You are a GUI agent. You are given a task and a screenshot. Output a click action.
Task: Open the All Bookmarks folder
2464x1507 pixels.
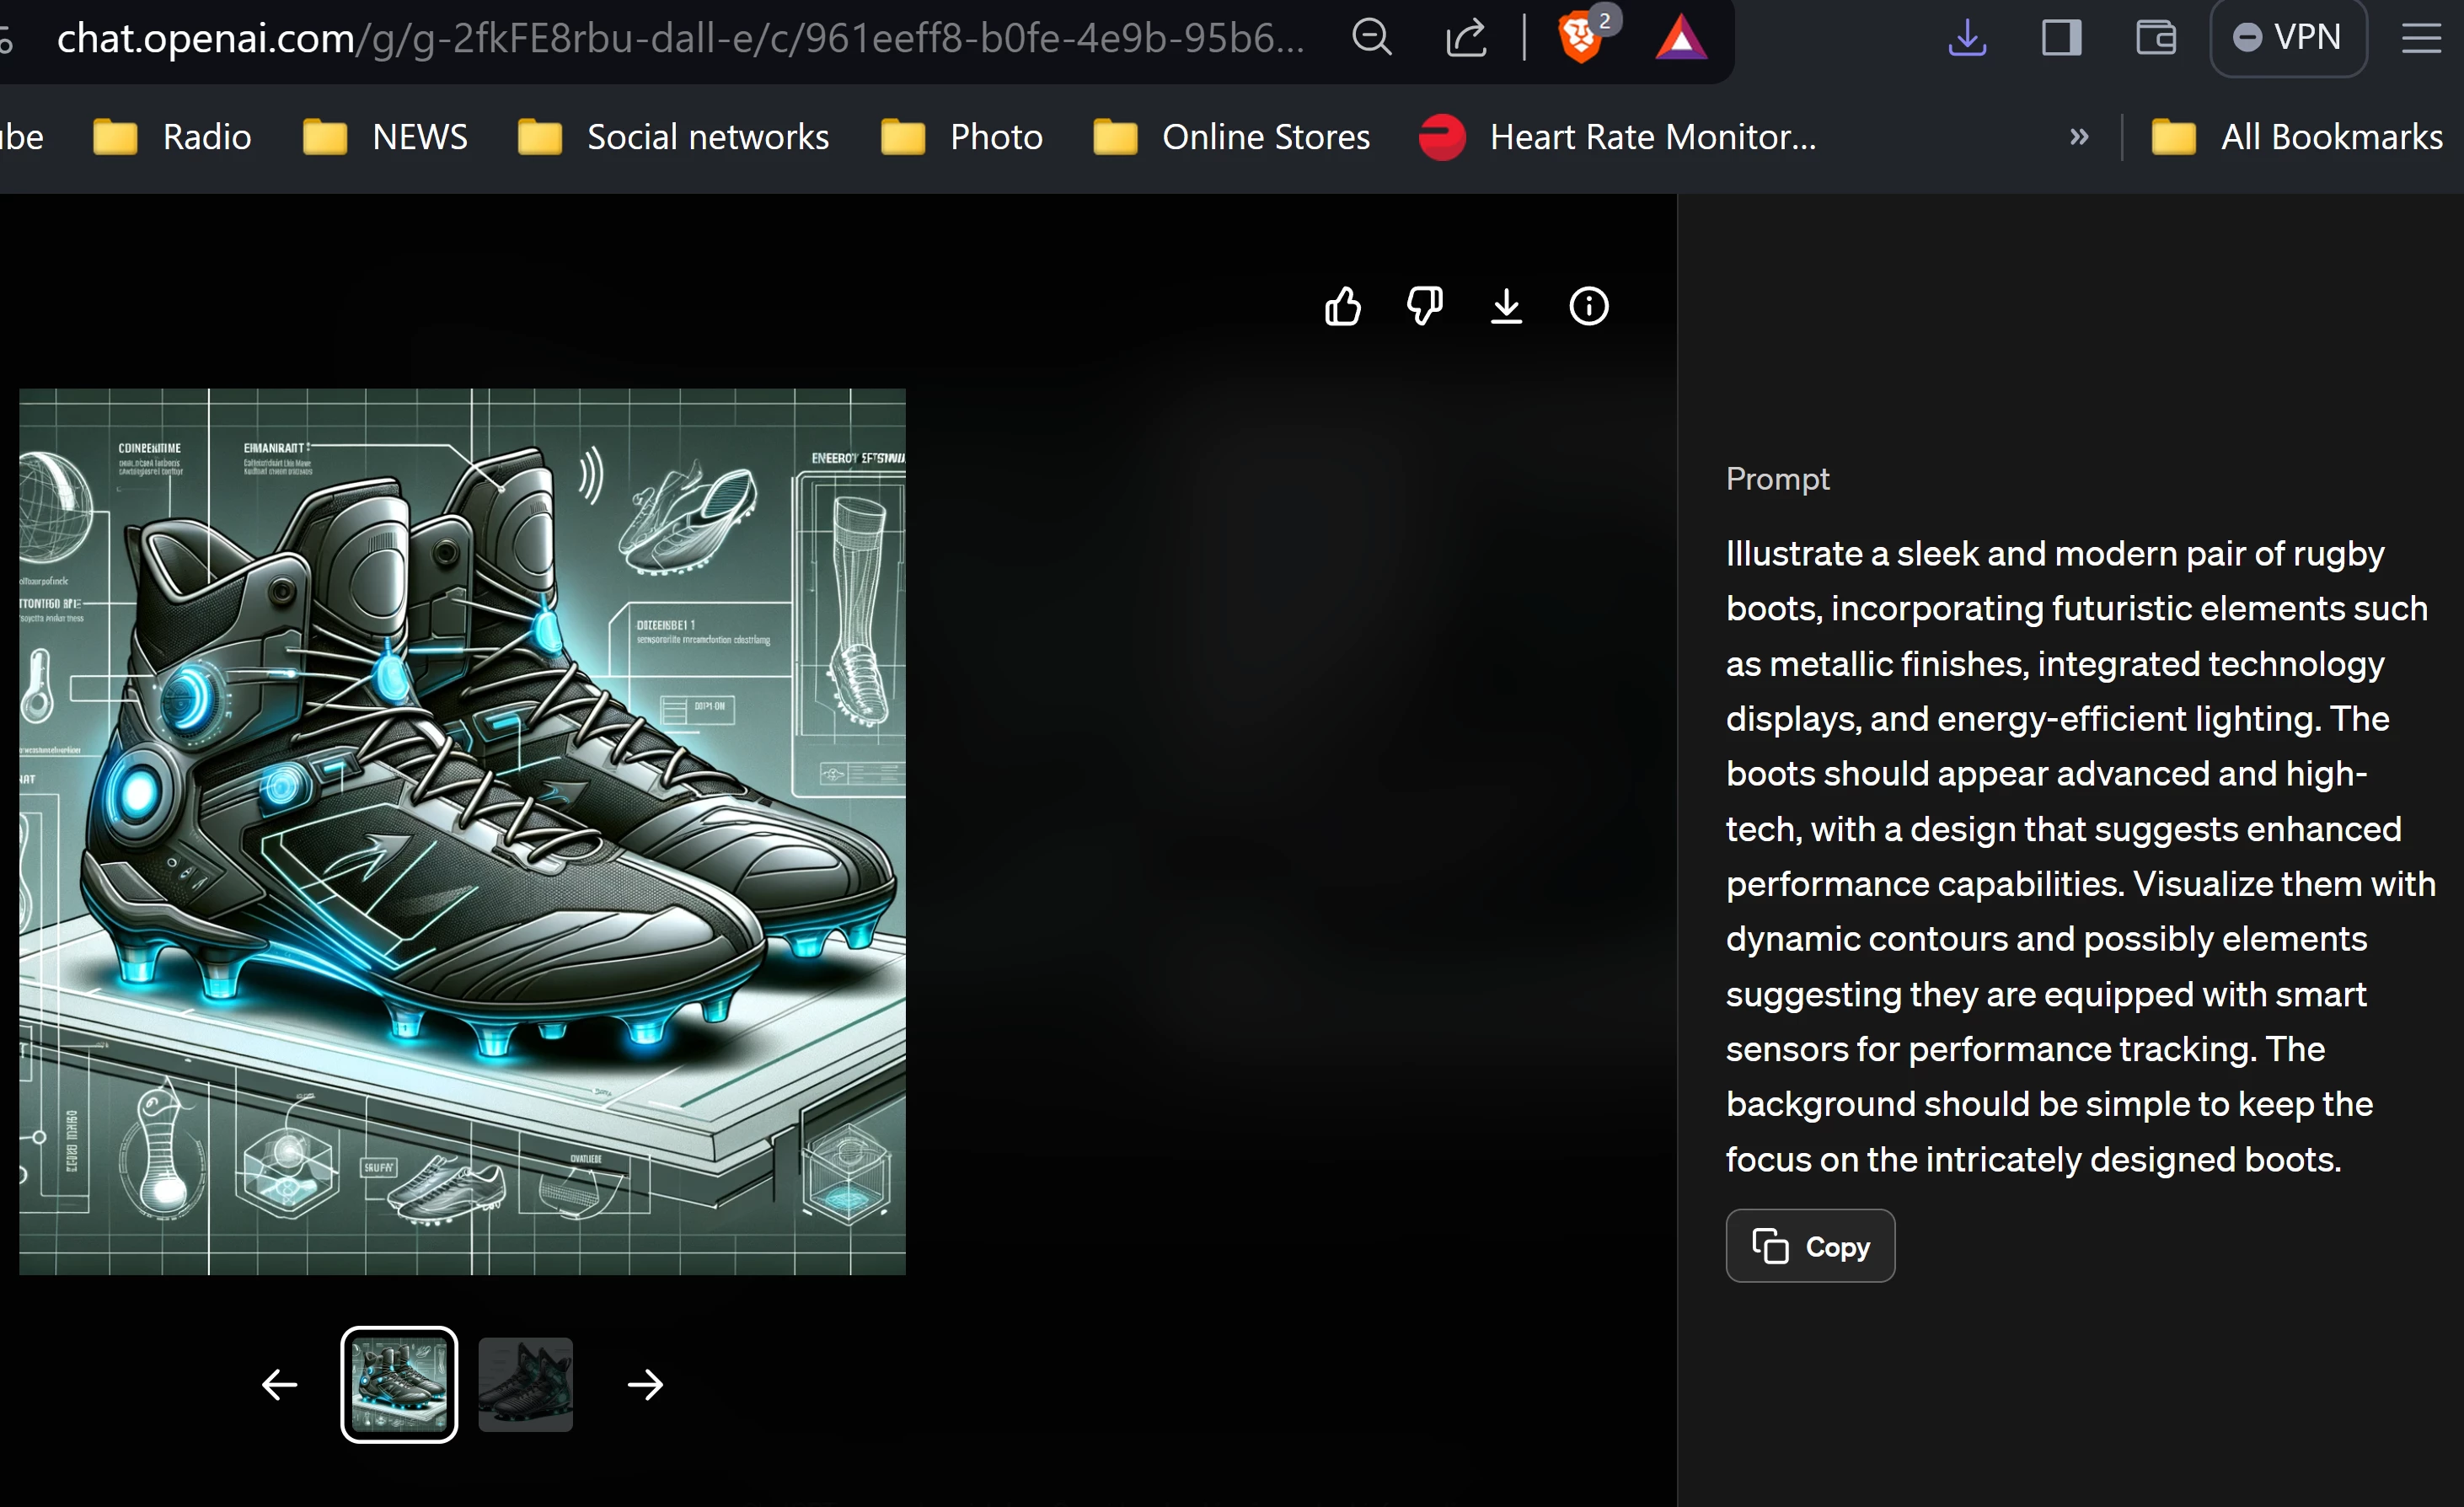[2296, 137]
